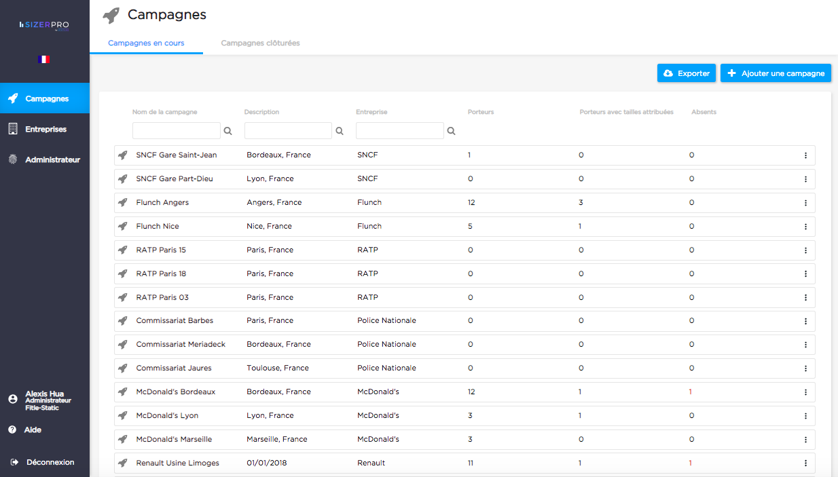
Task: Open Entreprises in the sidebar
Action: coord(45,129)
